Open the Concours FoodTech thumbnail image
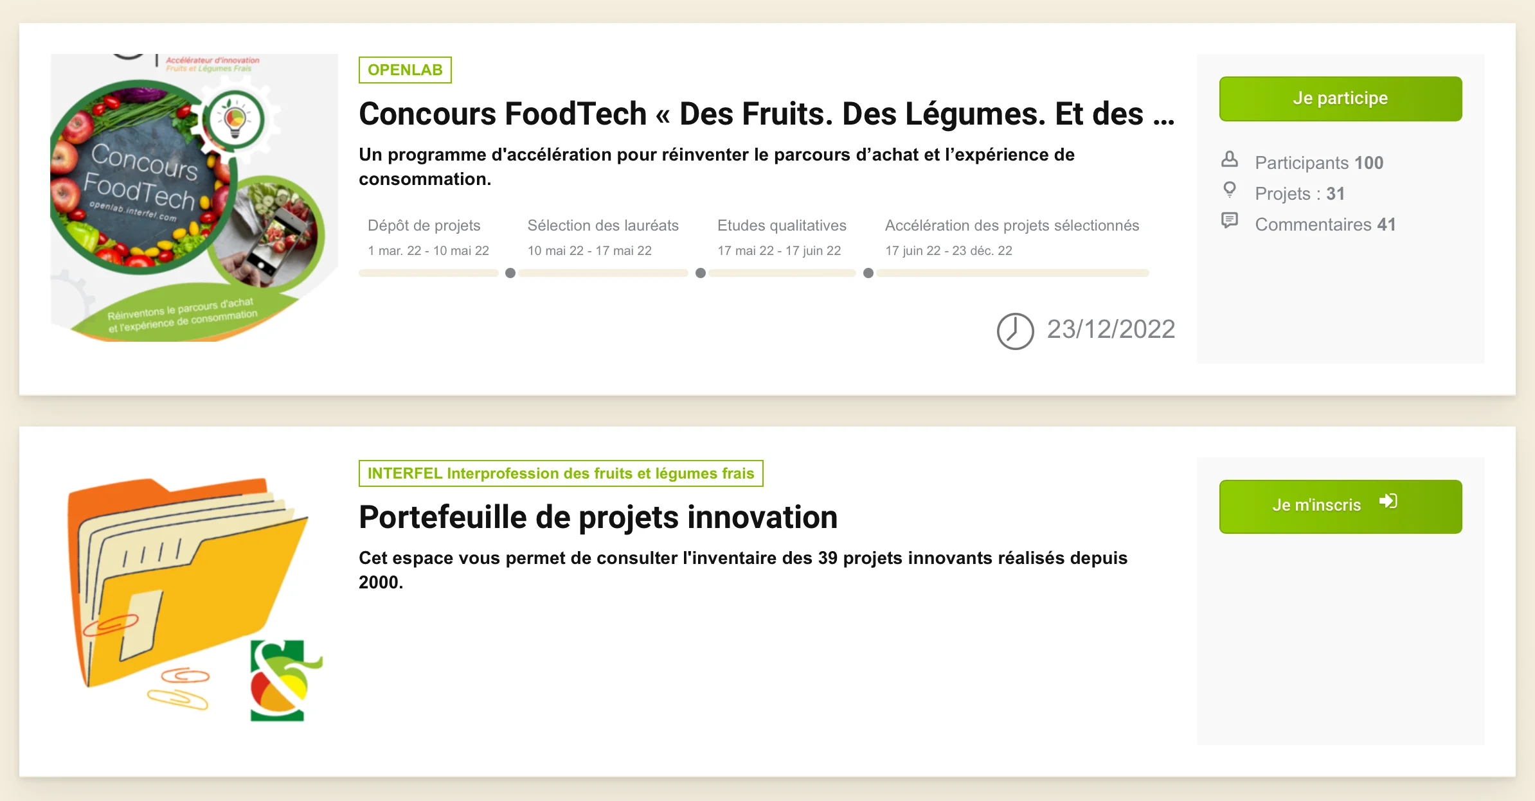The width and height of the screenshot is (1535, 801). 194,198
